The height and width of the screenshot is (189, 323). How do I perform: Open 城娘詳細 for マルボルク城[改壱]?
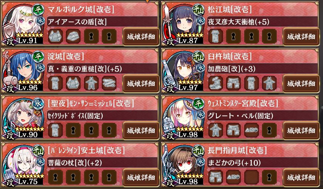pos(141,37)
